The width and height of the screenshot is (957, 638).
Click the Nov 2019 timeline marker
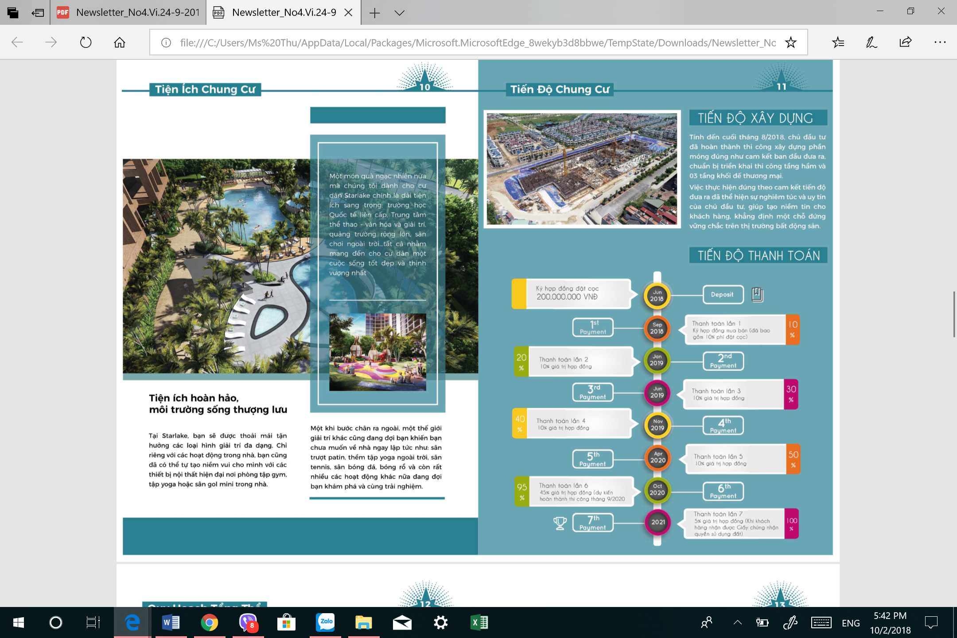pyautogui.click(x=657, y=425)
